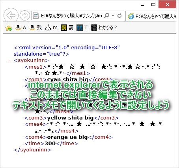This screenshot has width=179, height=168.
Task: Refresh the page with reload icon
Action: [x=119, y=15]
